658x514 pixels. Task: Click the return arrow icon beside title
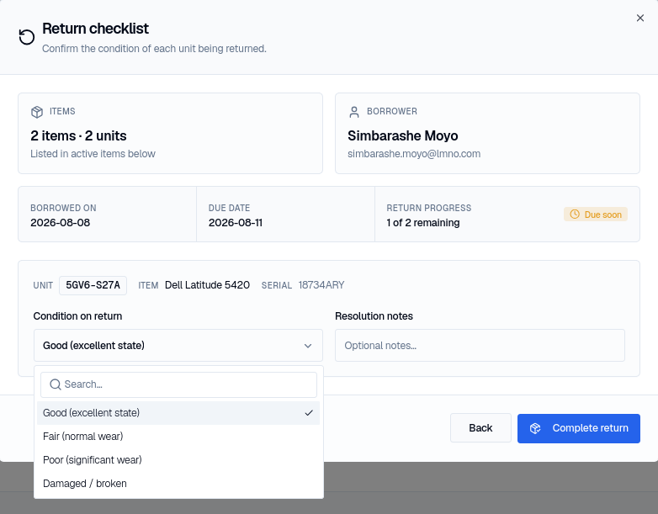point(27,37)
